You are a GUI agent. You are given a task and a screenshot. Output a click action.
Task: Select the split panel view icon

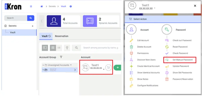click(45, 48)
